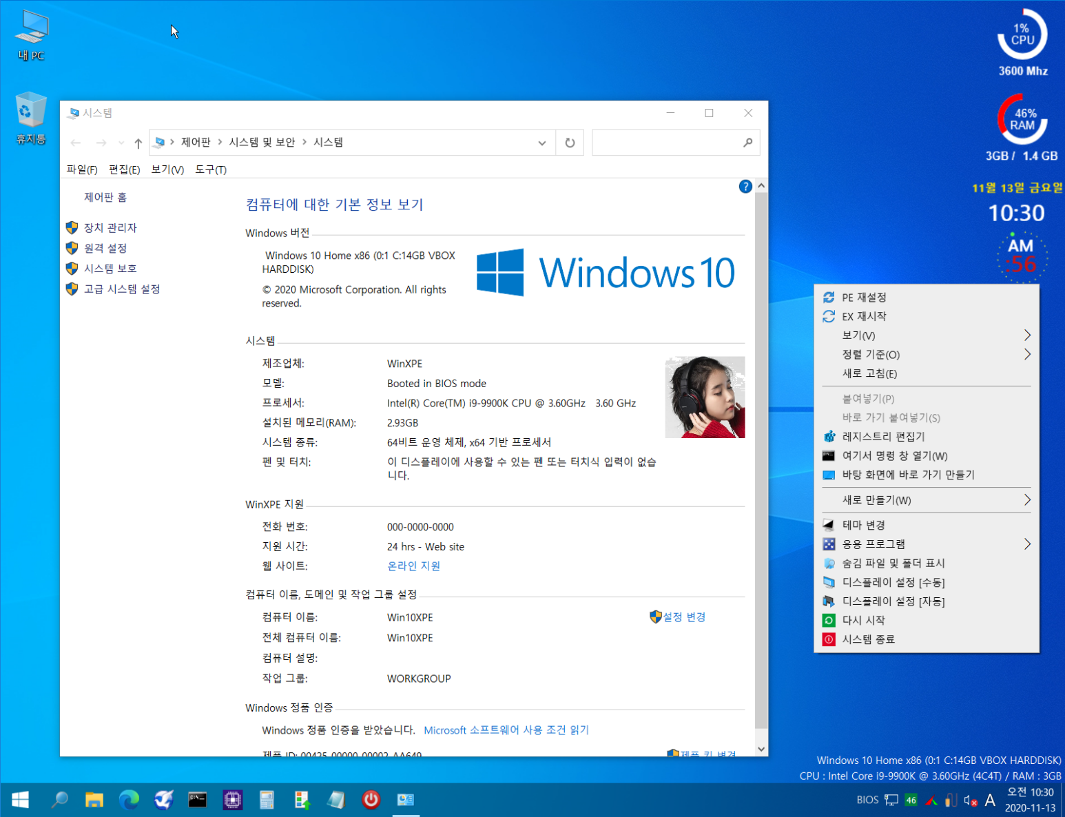Screen dimensions: 1065x817
Task: Open System Protection (시스템 보호) link
Action: pos(110,268)
